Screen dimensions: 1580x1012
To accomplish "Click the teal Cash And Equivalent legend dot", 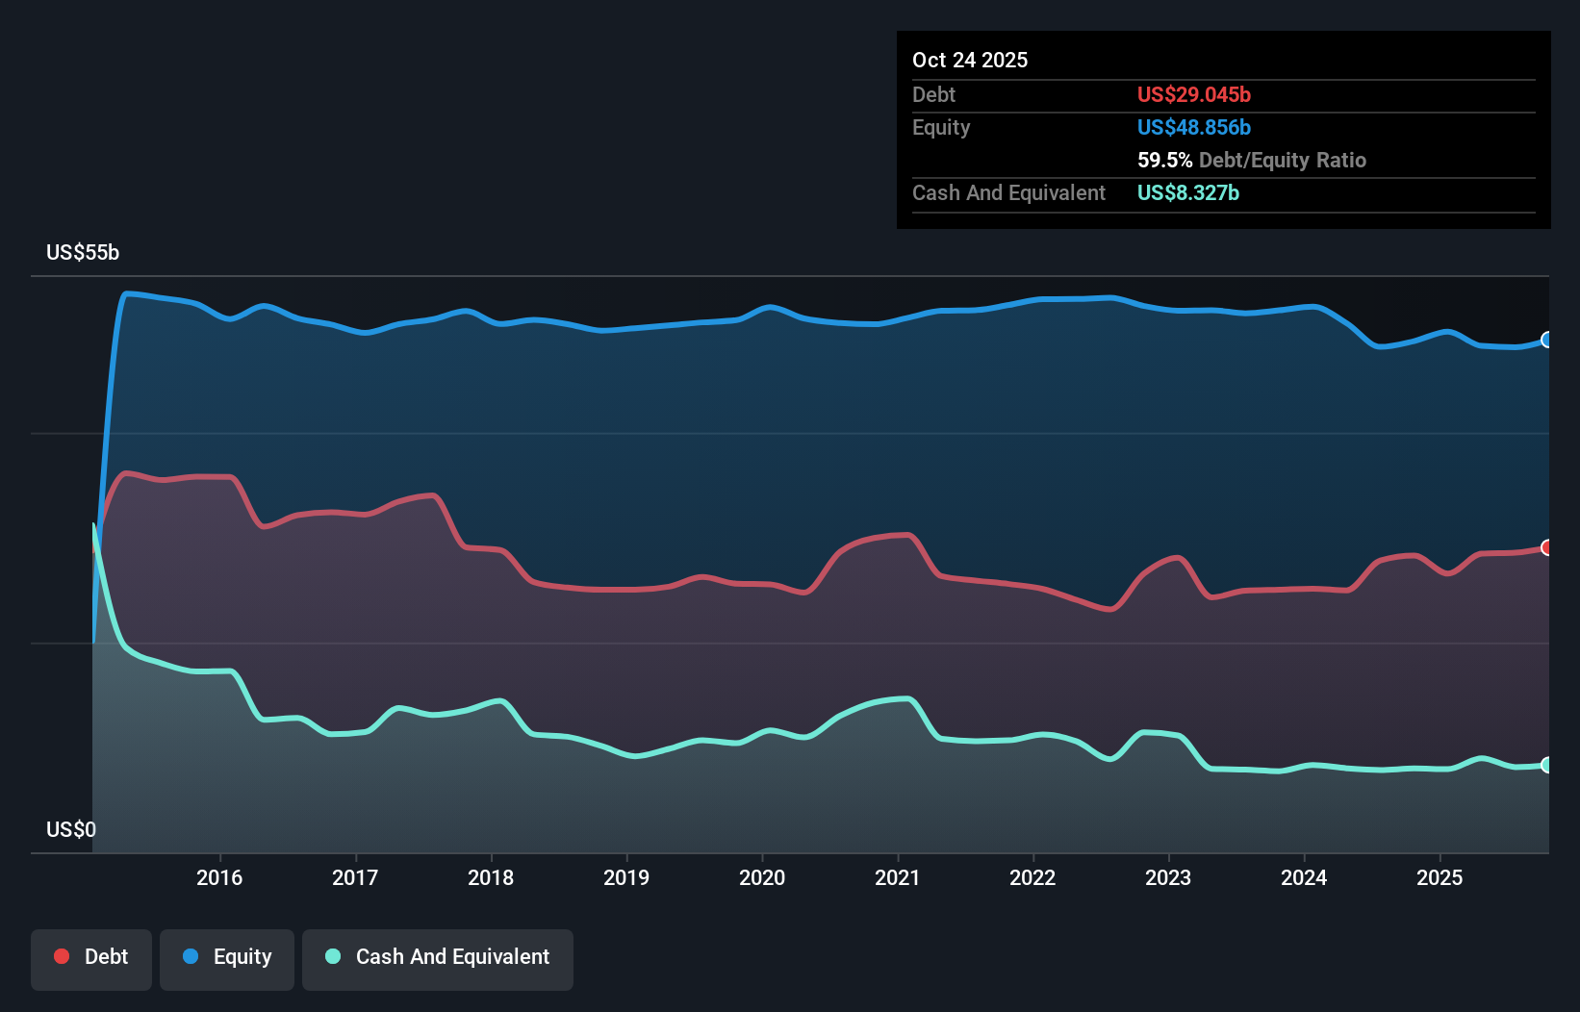I will tap(333, 956).
